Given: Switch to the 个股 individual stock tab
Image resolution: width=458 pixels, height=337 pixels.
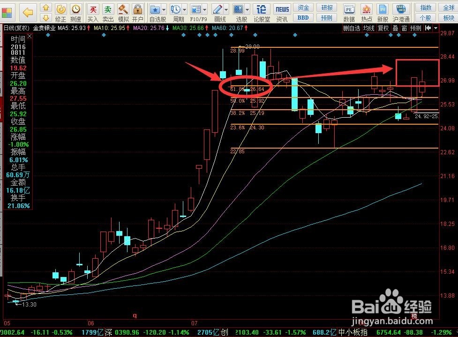Looking at the screenshot, I should tap(426, 18).
